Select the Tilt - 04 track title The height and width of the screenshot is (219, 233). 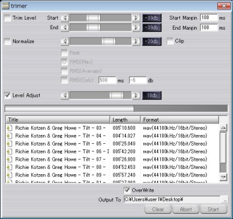[61, 136]
